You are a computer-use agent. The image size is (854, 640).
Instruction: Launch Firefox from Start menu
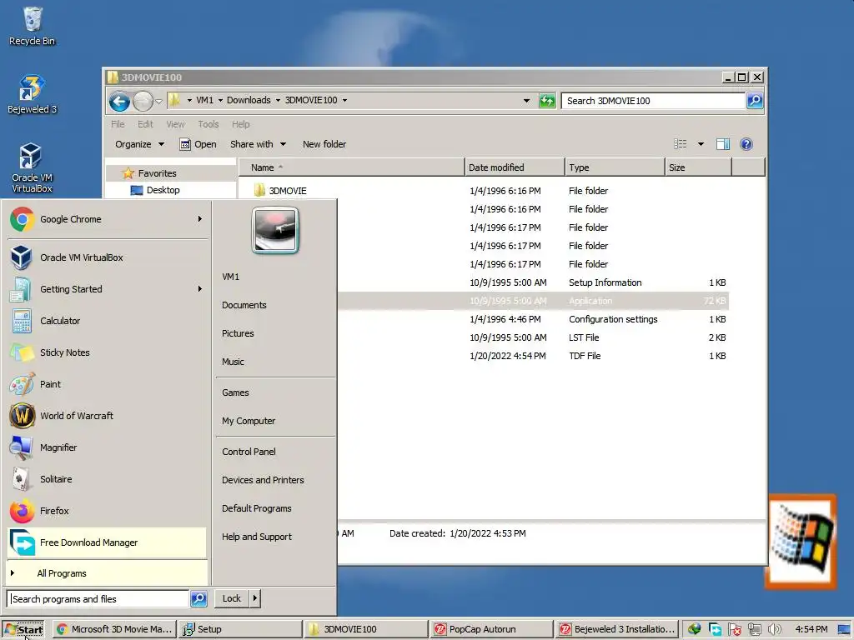pos(108,511)
